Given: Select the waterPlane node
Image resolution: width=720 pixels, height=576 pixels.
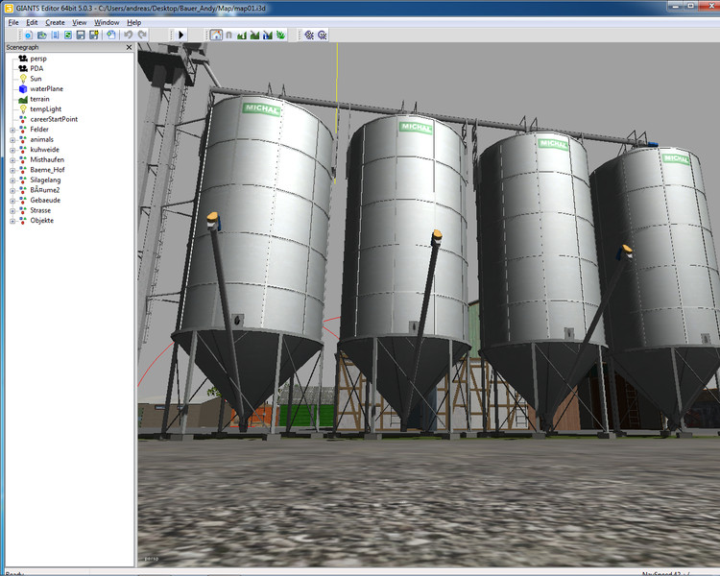Looking at the screenshot, I should [46, 89].
